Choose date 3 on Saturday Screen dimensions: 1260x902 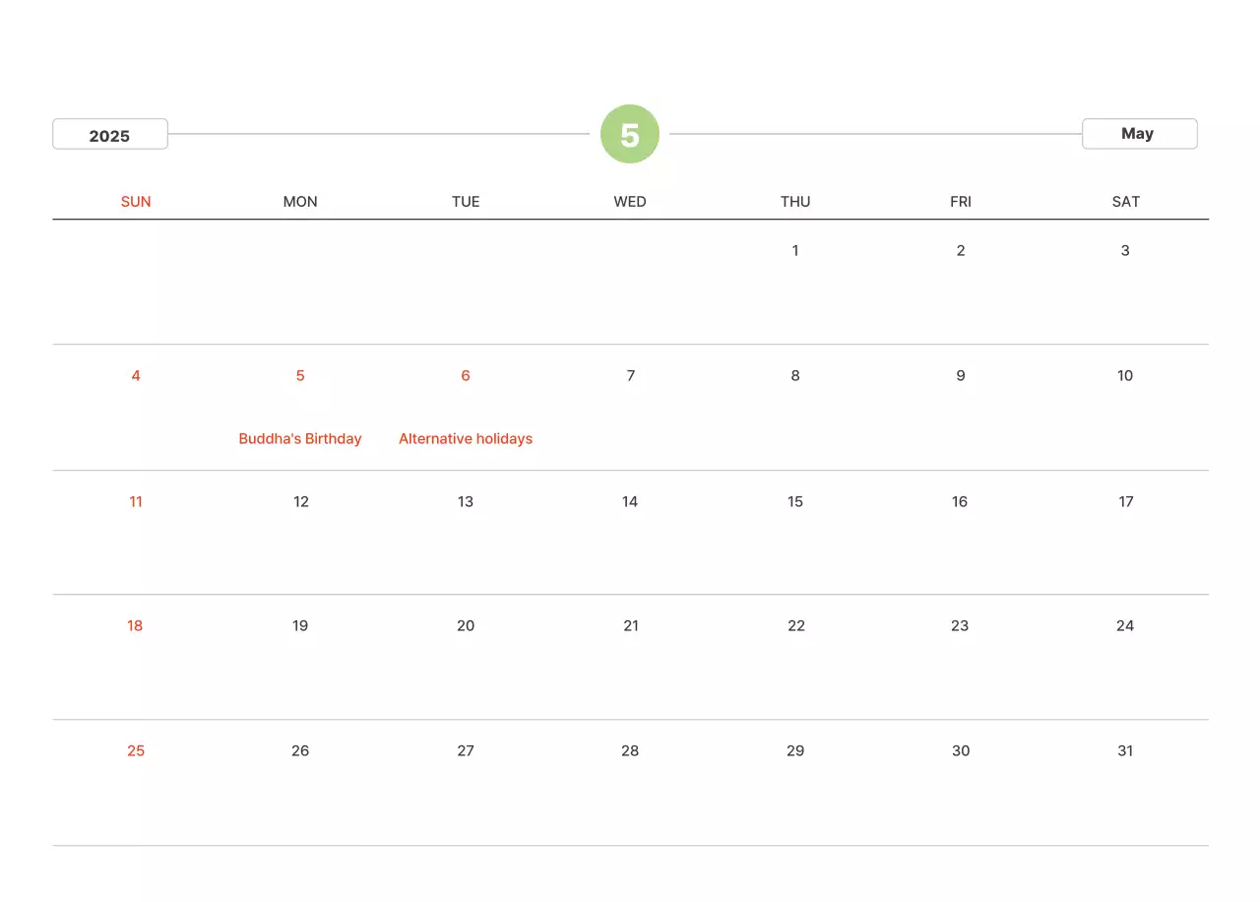[x=1125, y=251]
